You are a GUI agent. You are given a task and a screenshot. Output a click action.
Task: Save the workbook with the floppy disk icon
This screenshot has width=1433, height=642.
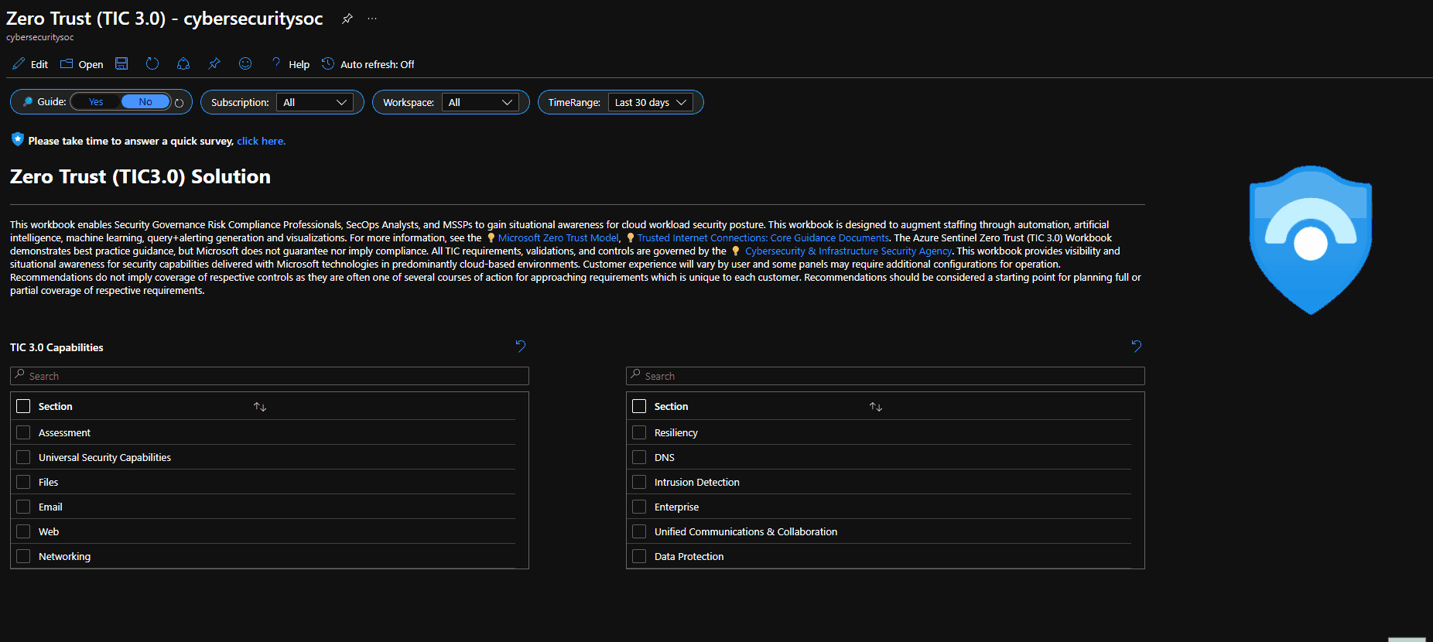click(121, 63)
